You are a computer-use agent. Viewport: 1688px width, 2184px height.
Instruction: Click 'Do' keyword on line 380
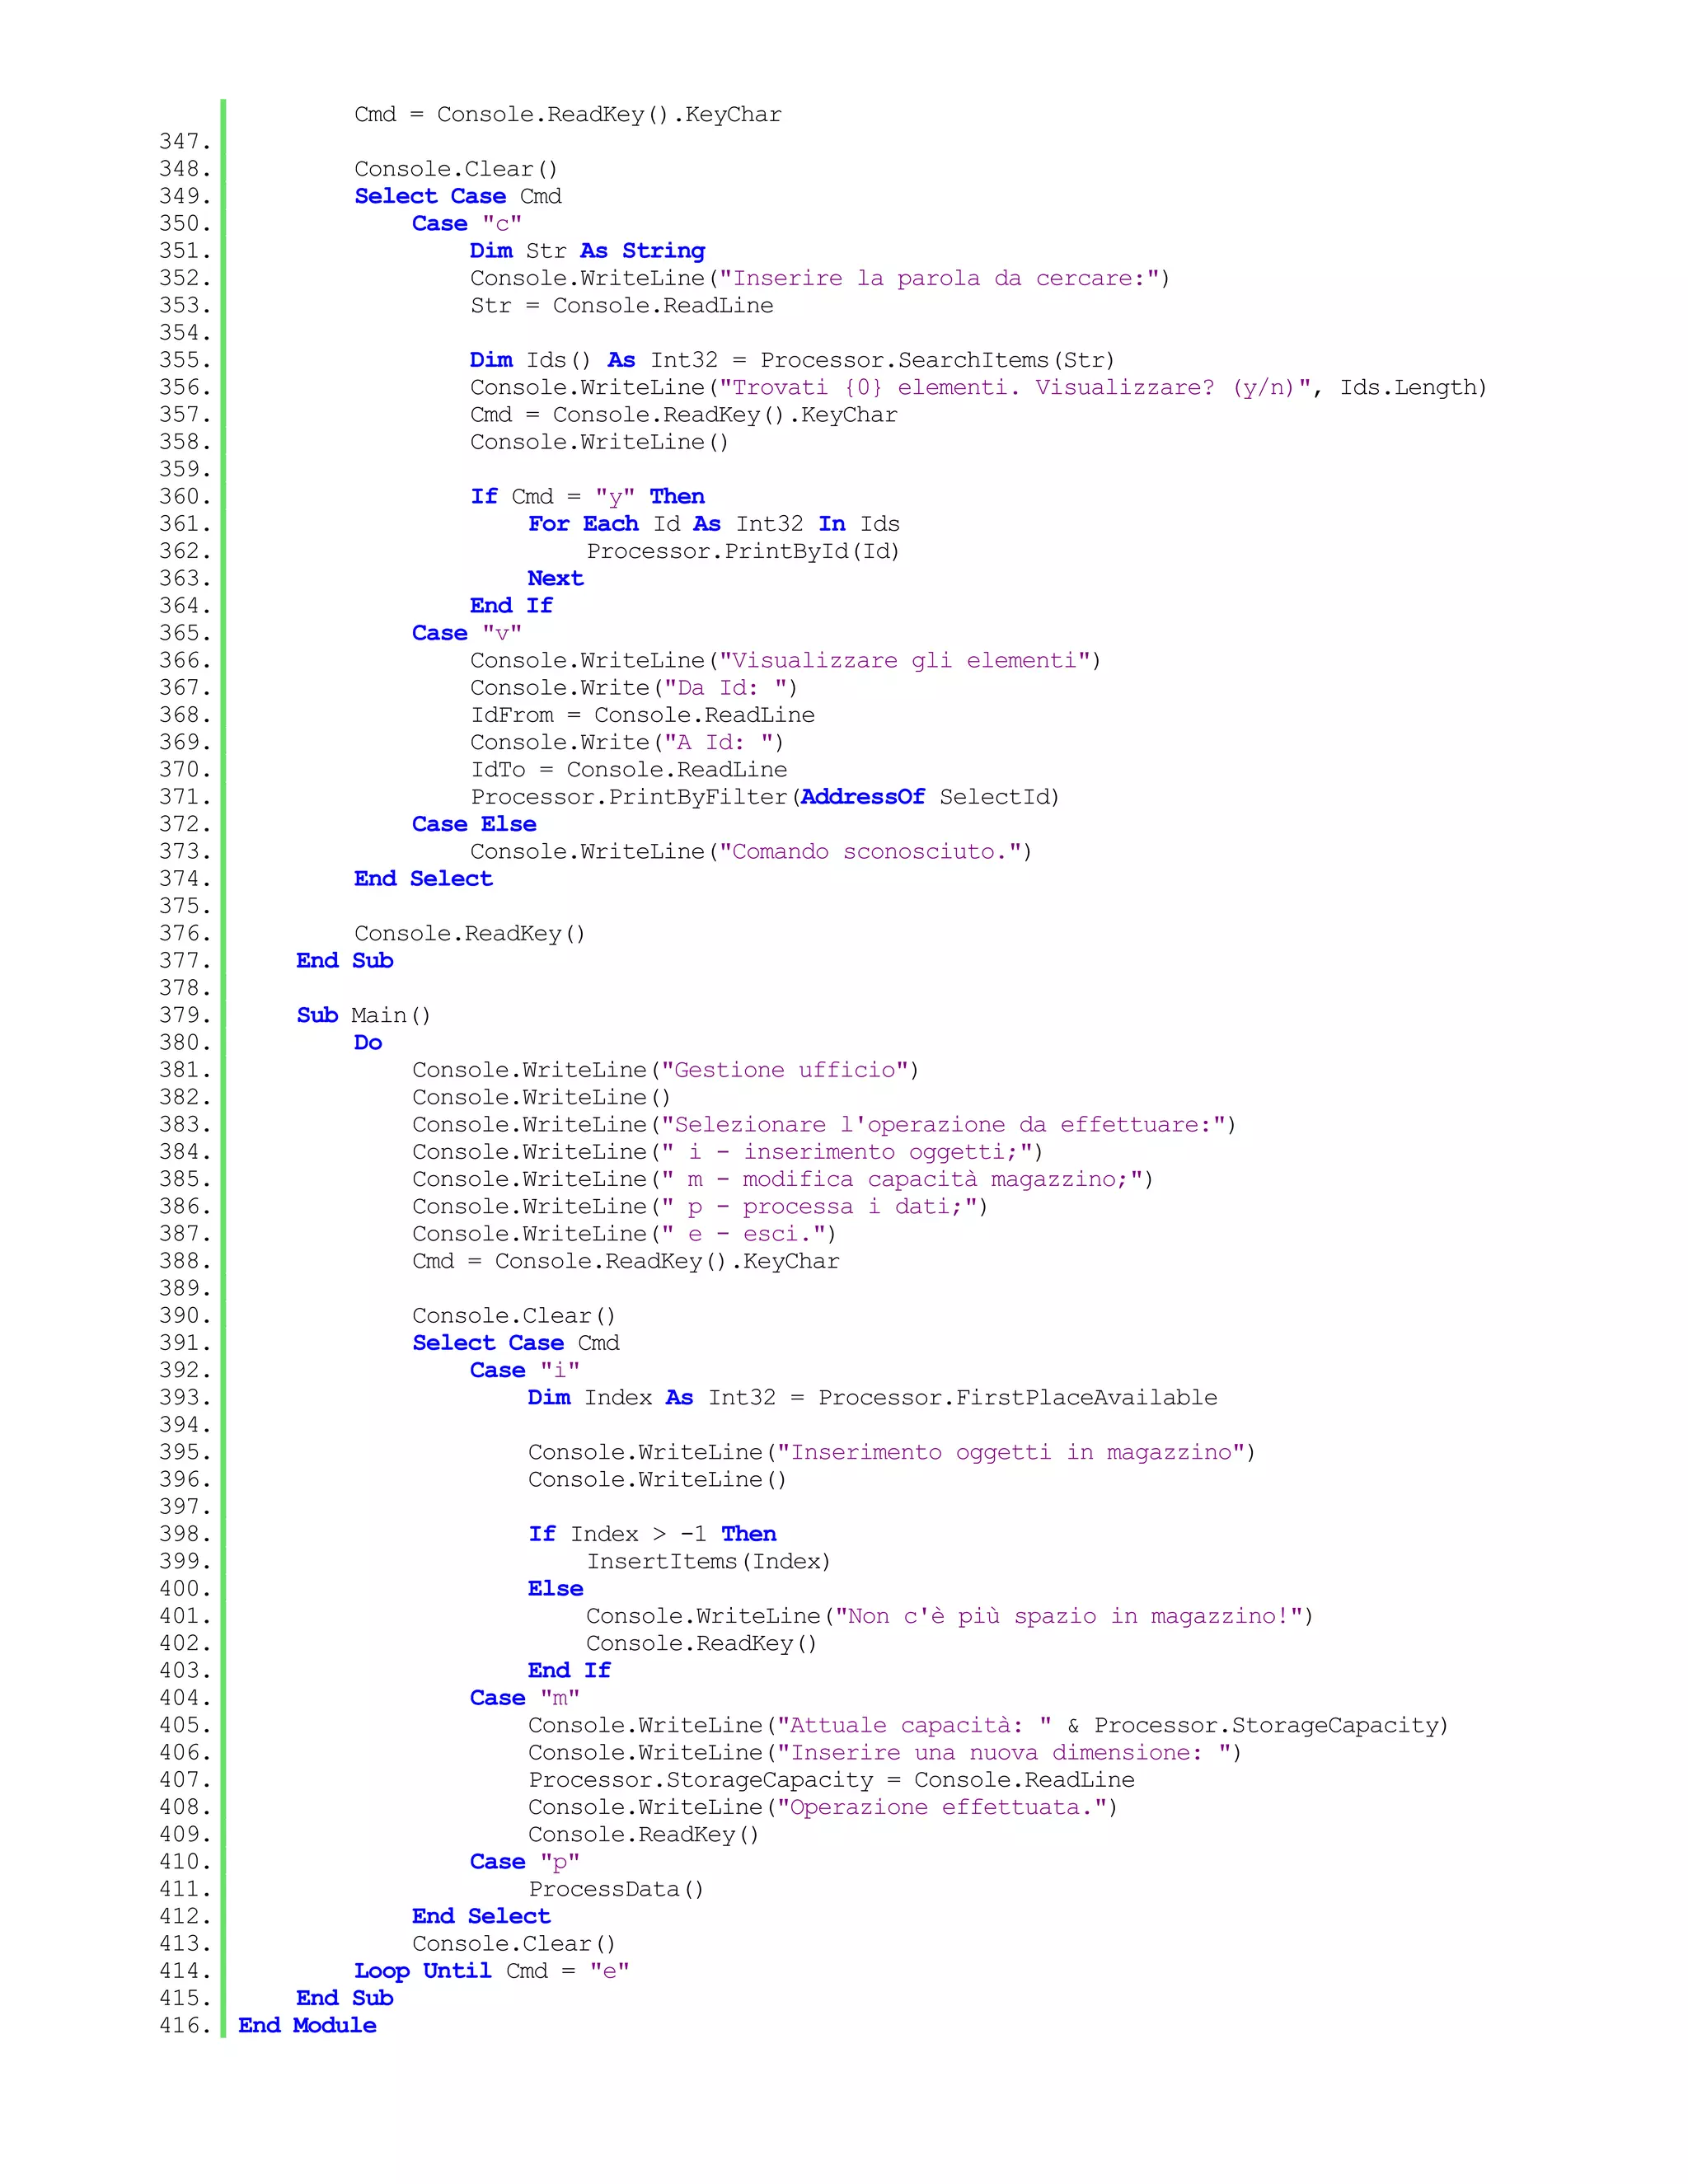(x=368, y=1043)
